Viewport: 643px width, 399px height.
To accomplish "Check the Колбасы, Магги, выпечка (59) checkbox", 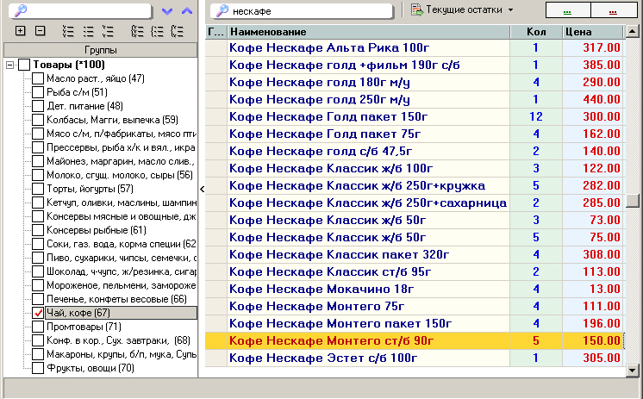I will coord(38,120).
